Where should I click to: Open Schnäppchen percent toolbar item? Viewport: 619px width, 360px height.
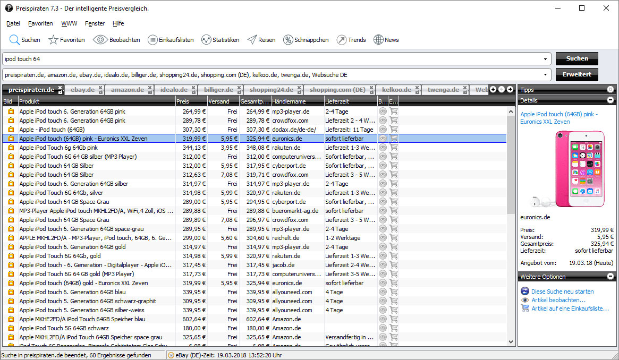[288, 40]
